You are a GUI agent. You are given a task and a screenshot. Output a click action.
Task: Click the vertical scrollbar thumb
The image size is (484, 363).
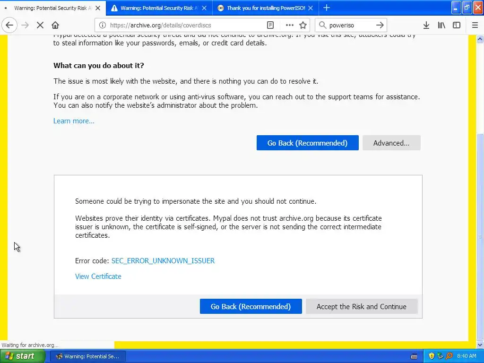[480, 237]
